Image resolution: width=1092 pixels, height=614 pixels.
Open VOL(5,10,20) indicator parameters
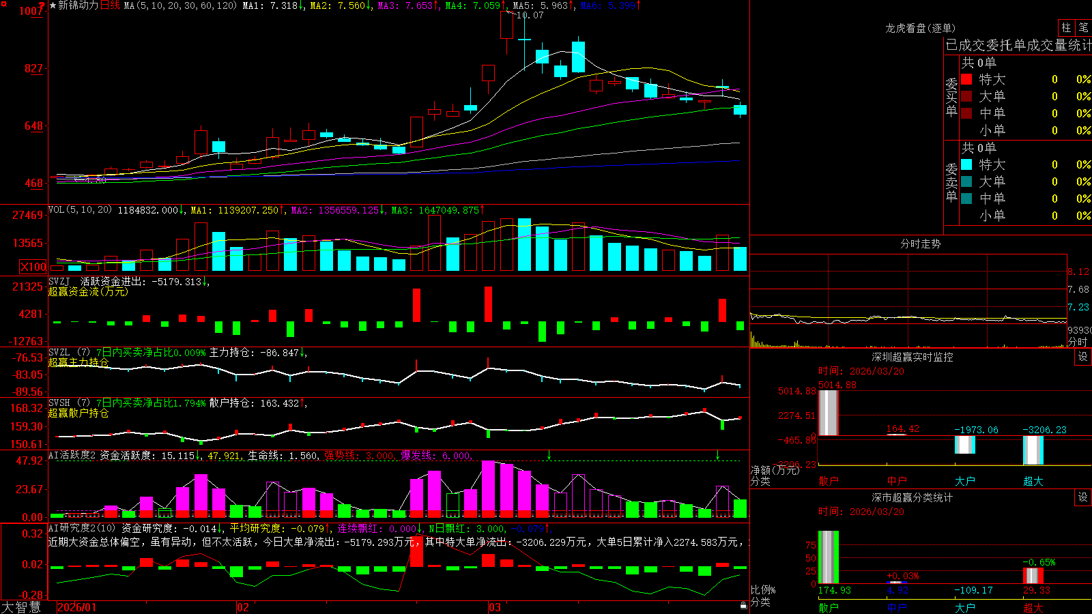(80, 210)
